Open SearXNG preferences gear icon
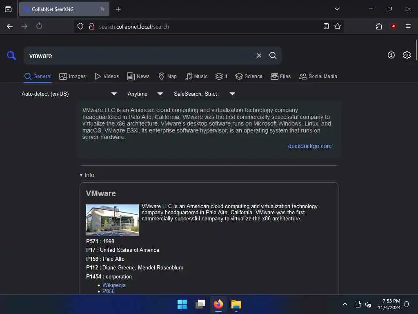The image size is (418, 314). [407, 55]
